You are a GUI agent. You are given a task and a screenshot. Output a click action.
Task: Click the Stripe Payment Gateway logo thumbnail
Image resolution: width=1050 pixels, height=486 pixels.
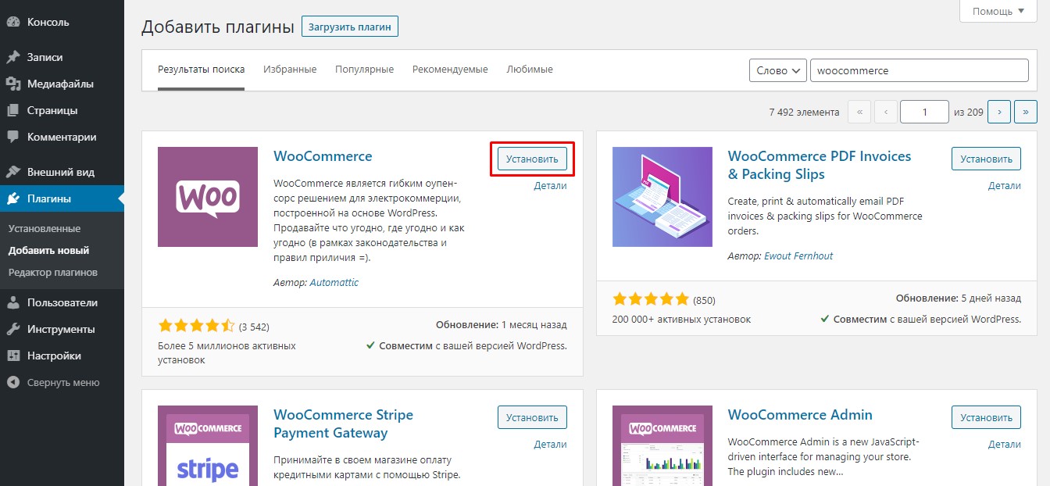(x=208, y=445)
